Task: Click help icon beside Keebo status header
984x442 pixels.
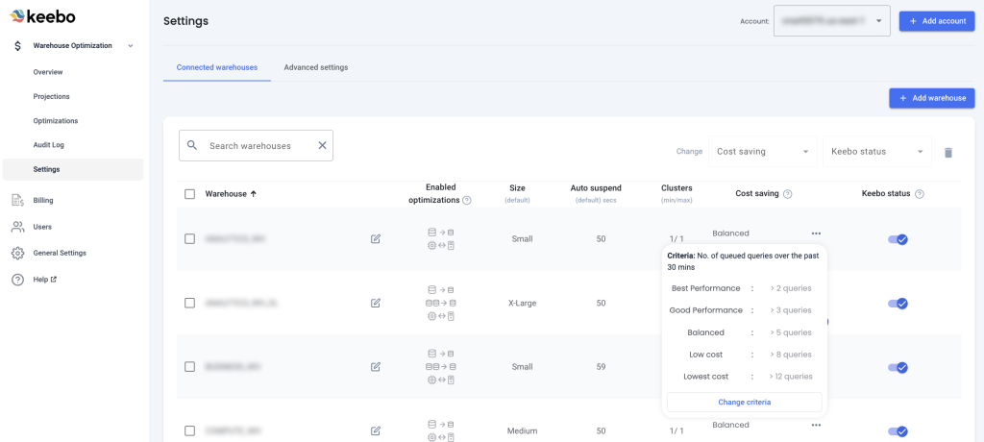Action: pos(920,194)
